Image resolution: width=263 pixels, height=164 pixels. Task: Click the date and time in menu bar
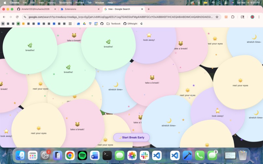[x=248, y=3]
